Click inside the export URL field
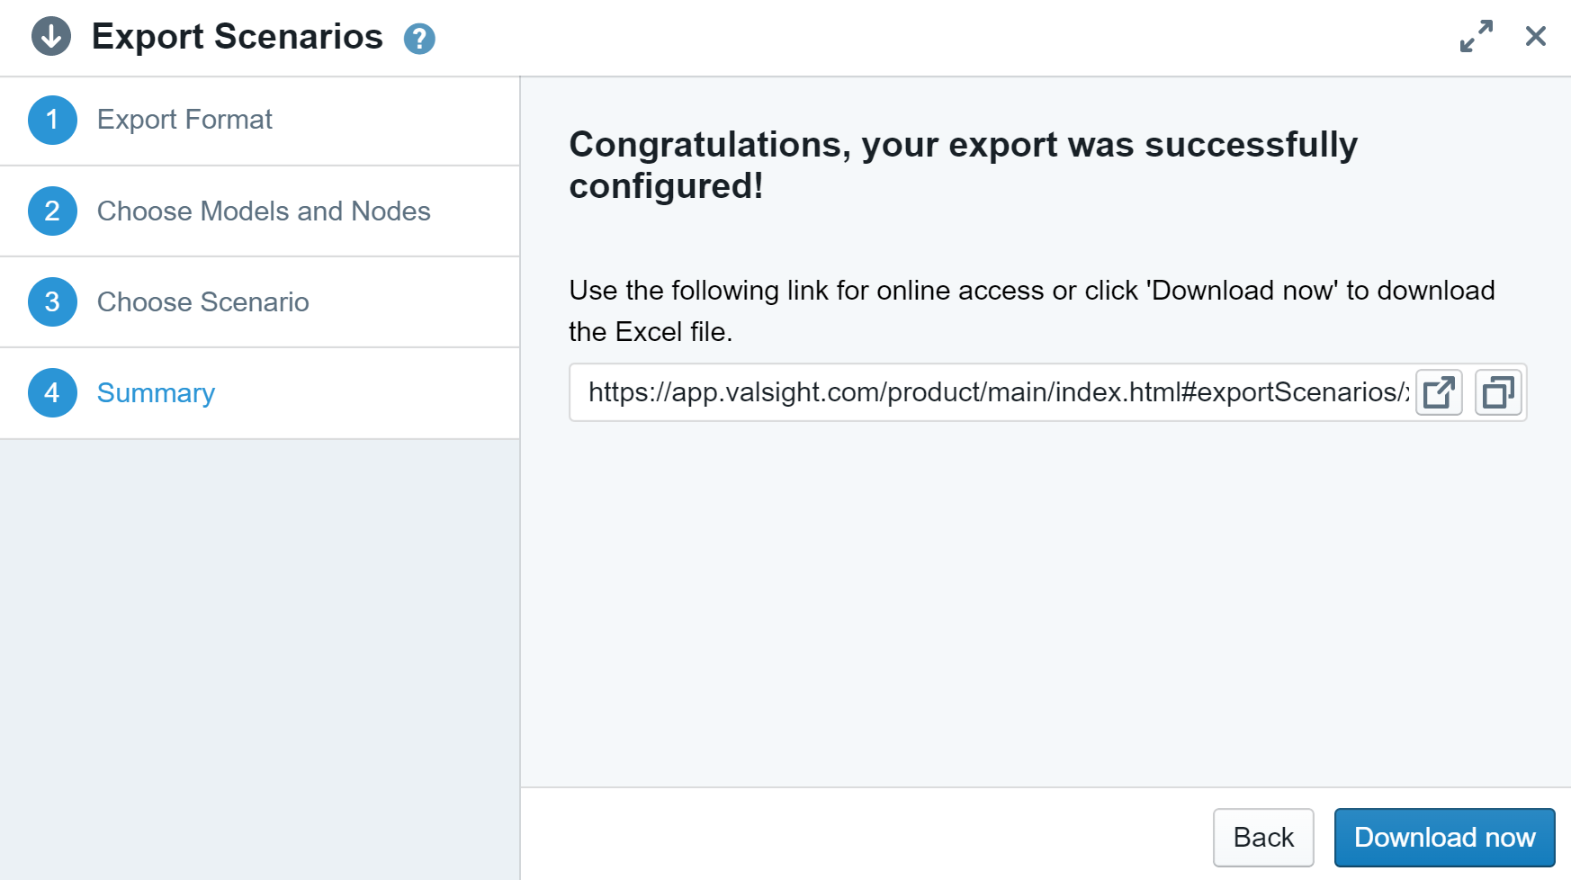Image resolution: width=1571 pixels, height=880 pixels. point(990,393)
